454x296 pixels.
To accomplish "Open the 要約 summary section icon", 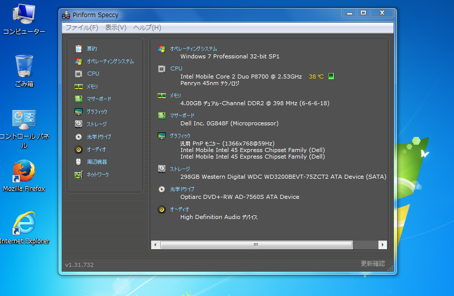I will [79, 49].
